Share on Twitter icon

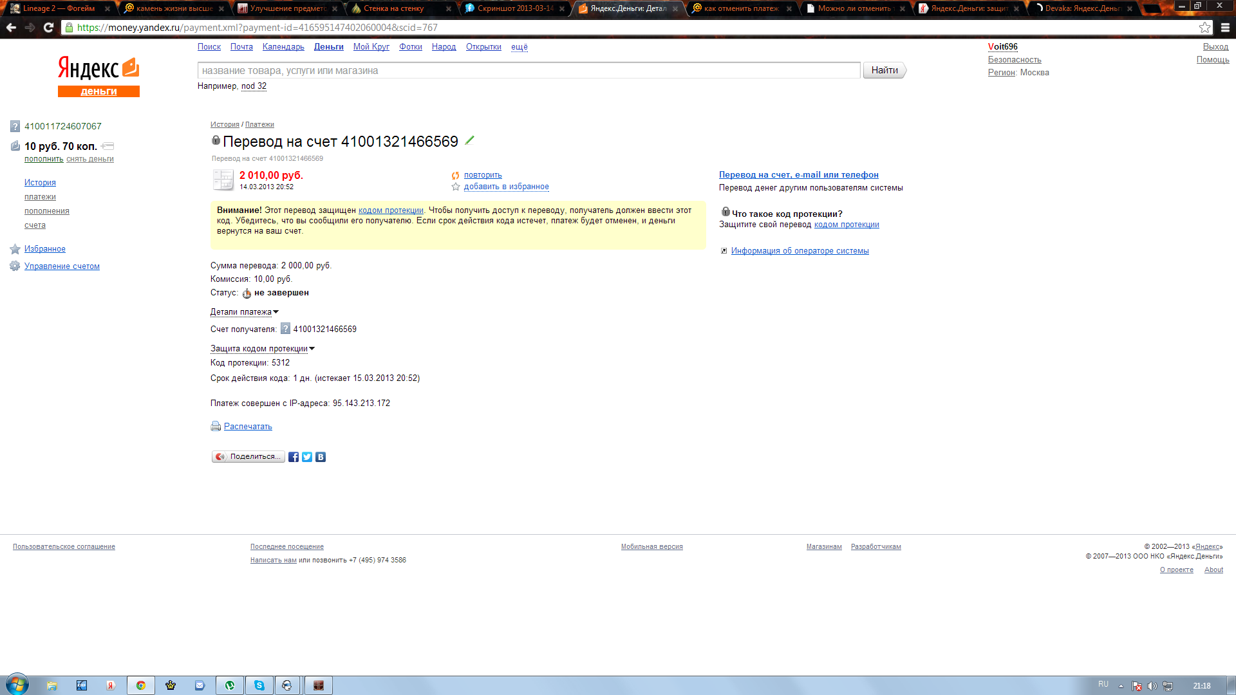pos(307,457)
